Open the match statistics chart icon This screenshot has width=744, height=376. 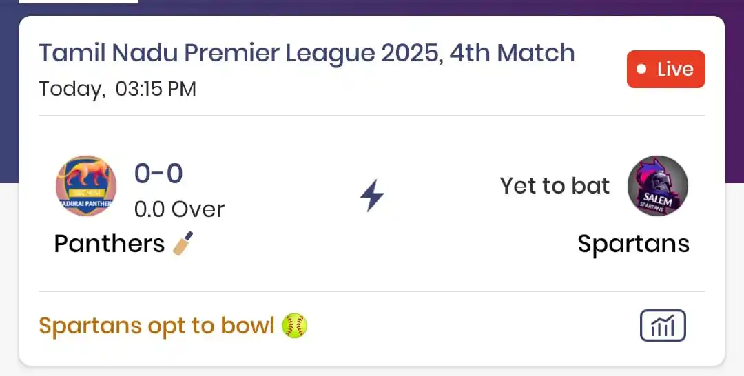point(662,325)
